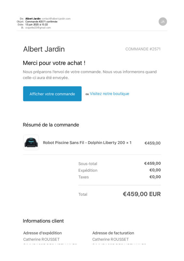Open the Visitez notre boutique link
Image resolution: width=184 pixels, height=261 pixels.
[109, 94]
